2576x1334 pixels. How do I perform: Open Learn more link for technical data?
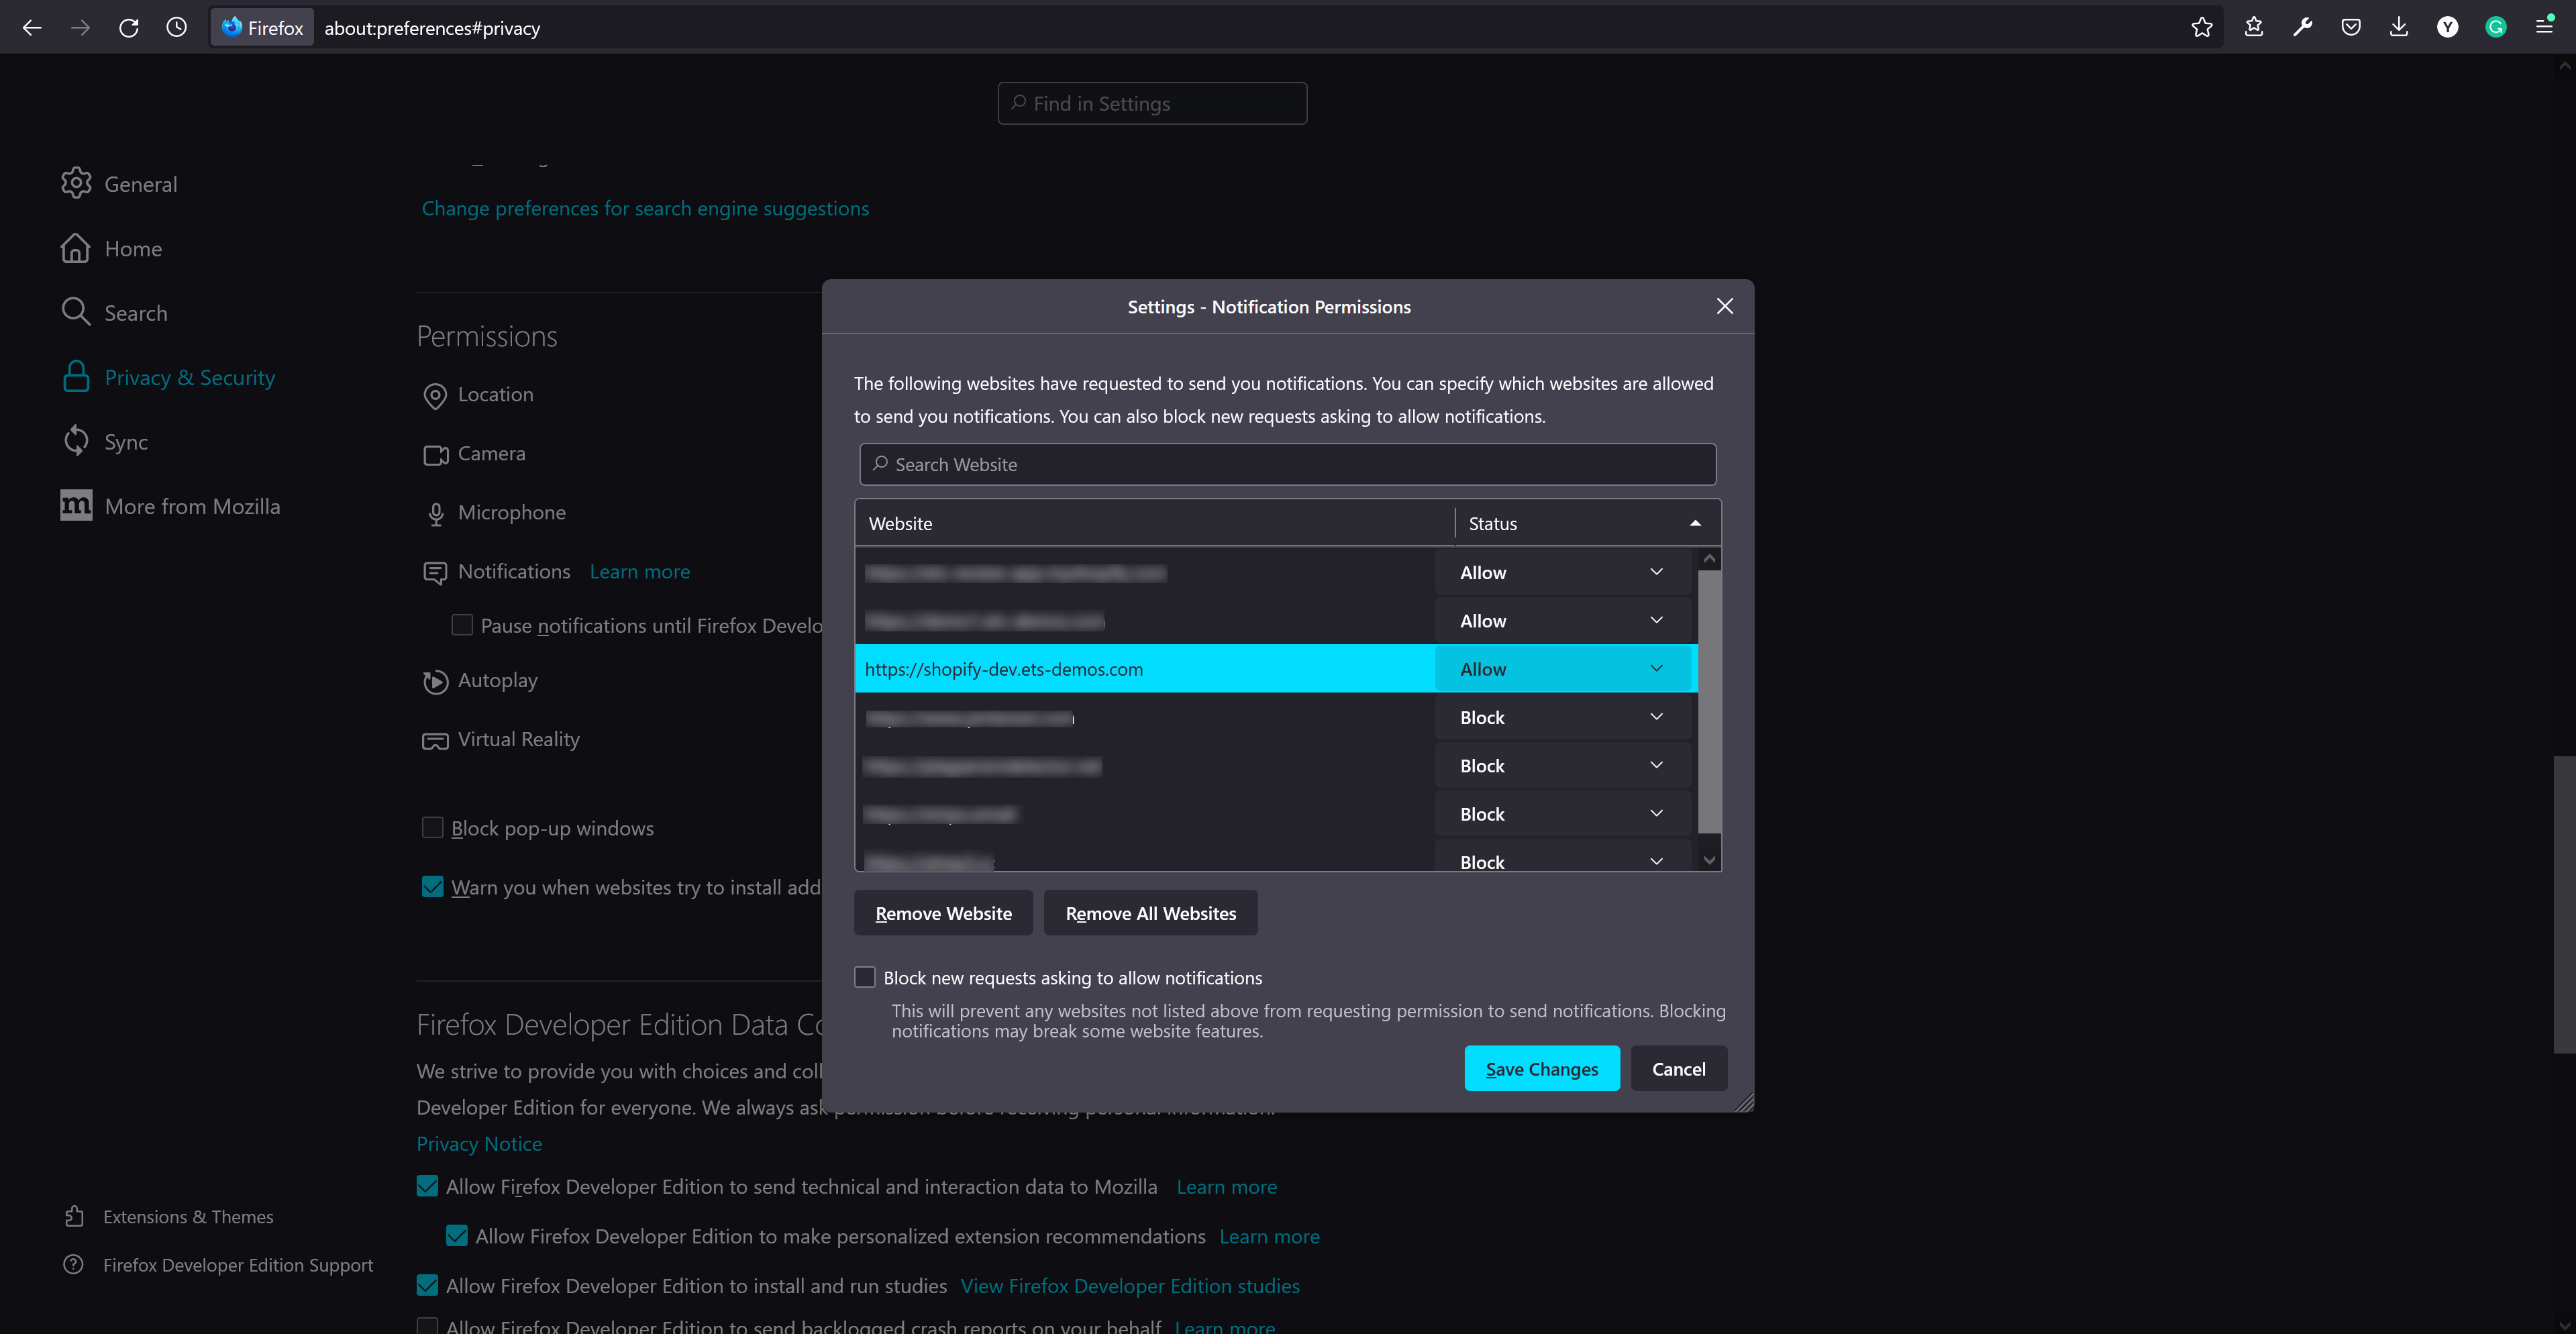point(1227,1186)
